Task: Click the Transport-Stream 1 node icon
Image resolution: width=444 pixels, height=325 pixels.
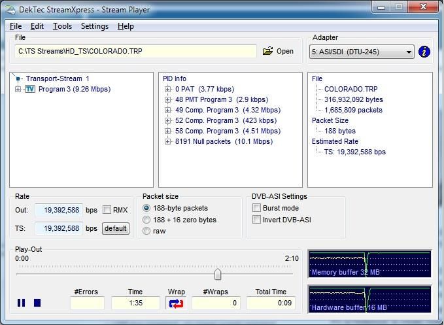Action: click(x=18, y=78)
